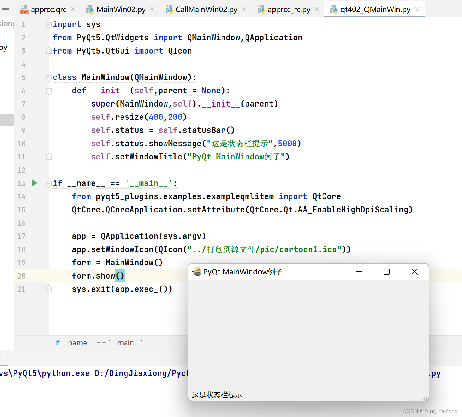Click the MainWin02.py Python file icon
The height and width of the screenshot is (417, 462).
click(x=90, y=10)
